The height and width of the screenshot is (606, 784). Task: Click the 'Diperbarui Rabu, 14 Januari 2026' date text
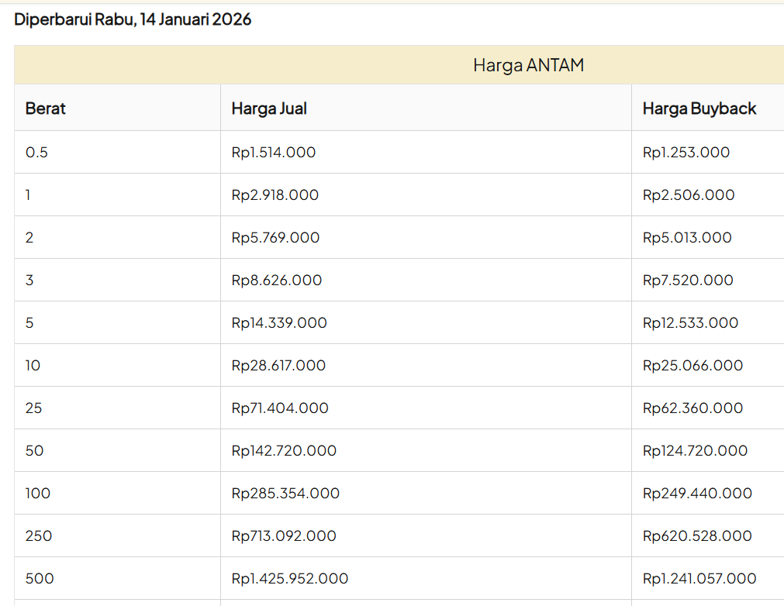tap(133, 20)
